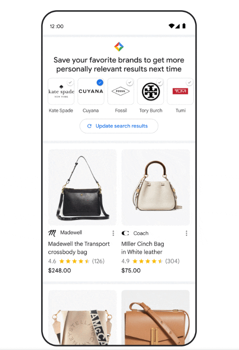The width and height of the screenshot is (239, 350).
Task: Click the Madewell brand logo icon
Action: (x=52, y=233)
